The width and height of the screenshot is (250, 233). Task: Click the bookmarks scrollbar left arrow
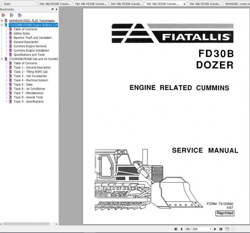(1, 224)
